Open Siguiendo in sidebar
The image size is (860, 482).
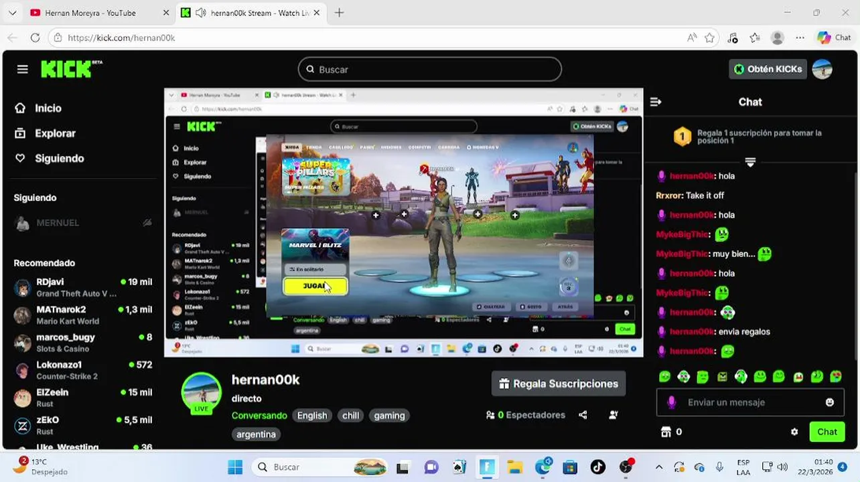pyautogui.click(x=50, y=158)
